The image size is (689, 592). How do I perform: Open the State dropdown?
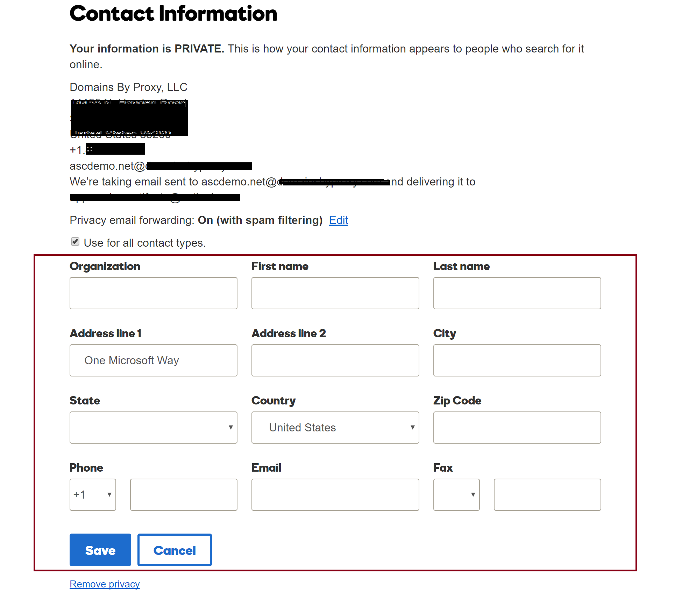pos(153,427)
